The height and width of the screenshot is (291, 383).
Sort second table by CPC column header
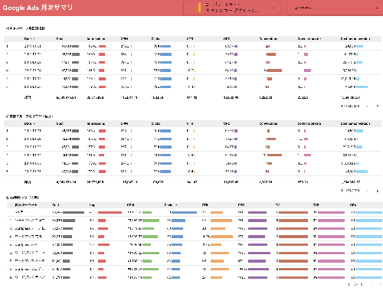coord(227,123)
